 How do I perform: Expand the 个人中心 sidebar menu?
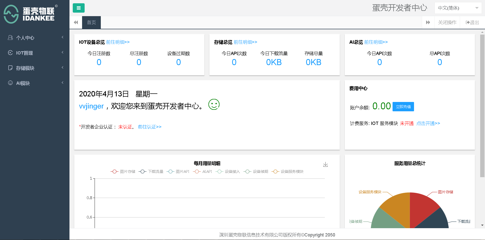tap(35, 38)
